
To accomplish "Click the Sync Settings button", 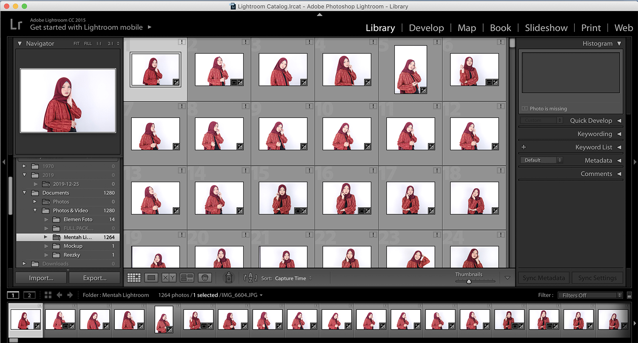I will click(597, 278).
